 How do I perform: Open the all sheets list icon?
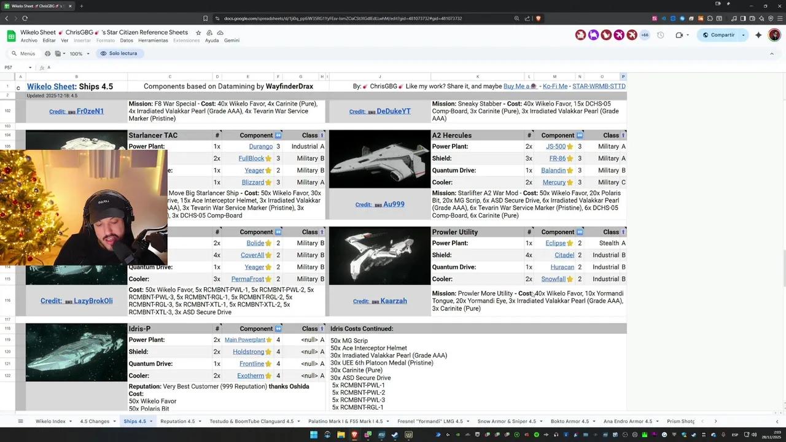coord(20,421)
